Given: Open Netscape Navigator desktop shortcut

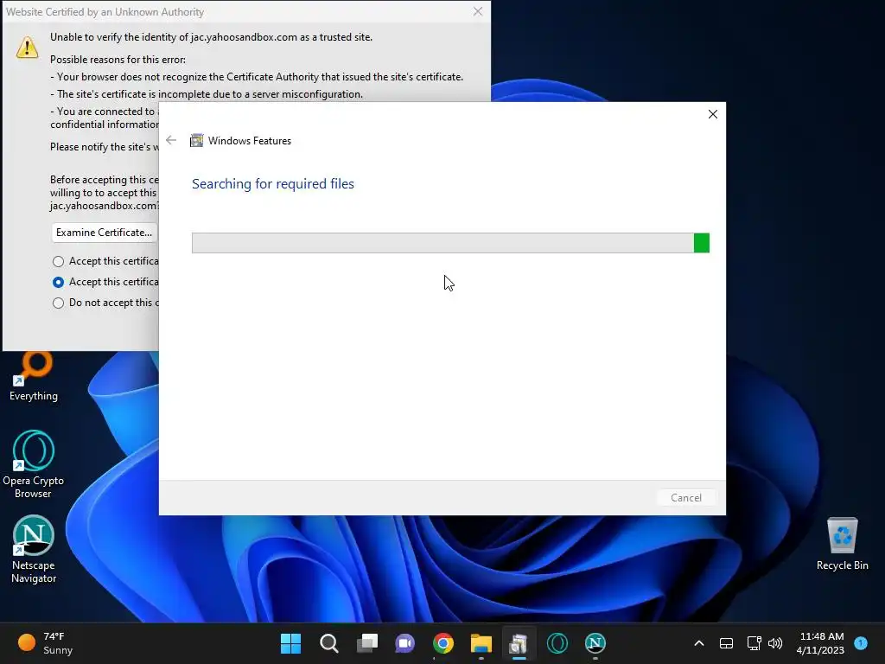Looking at the screenshot, I should pyautogui.click(x=34, y=549).
